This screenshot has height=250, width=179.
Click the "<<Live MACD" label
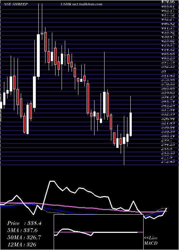click(x=151, y=241)
